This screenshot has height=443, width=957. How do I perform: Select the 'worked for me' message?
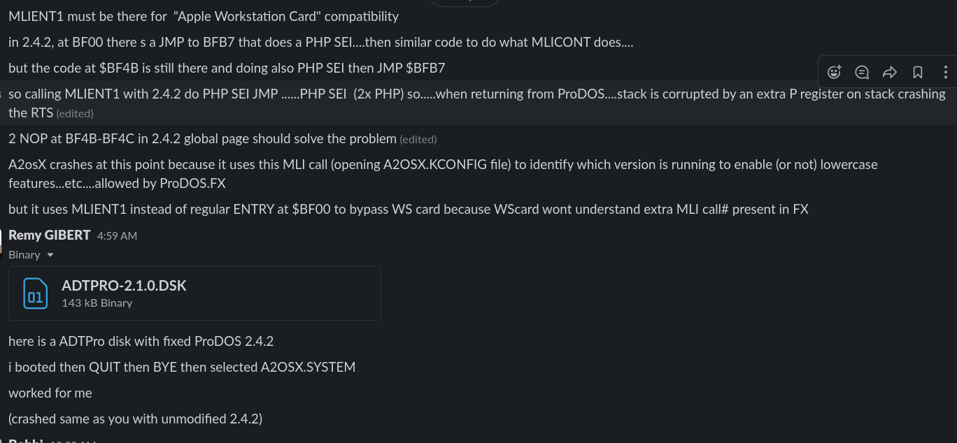point(50,392)
